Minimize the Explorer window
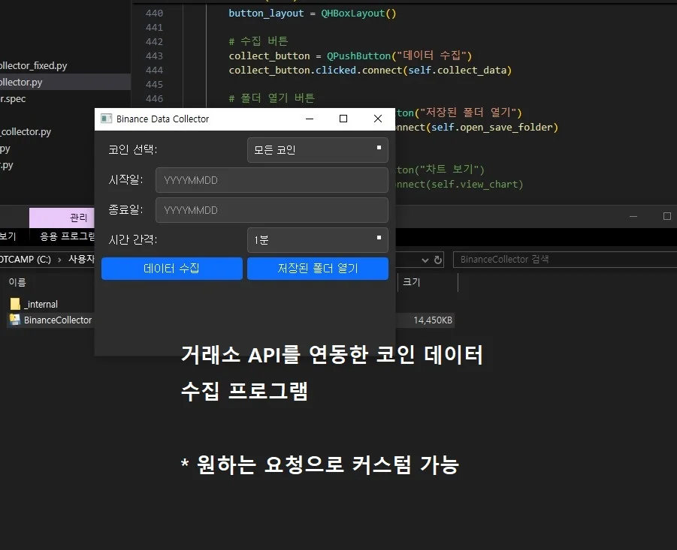The height and width of the screenshot is (550, 677). click(633, 216)
